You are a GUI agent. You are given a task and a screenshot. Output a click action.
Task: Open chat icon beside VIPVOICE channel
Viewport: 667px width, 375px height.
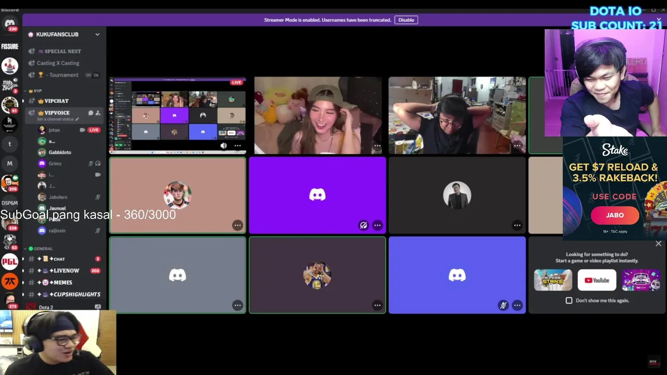(91, 113)
